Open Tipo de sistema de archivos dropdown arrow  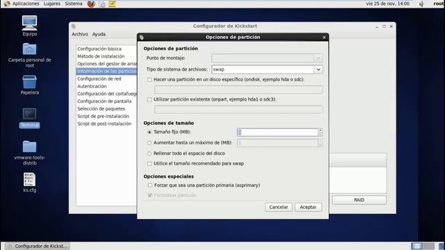pyautogui.click(x=318, y=69)
